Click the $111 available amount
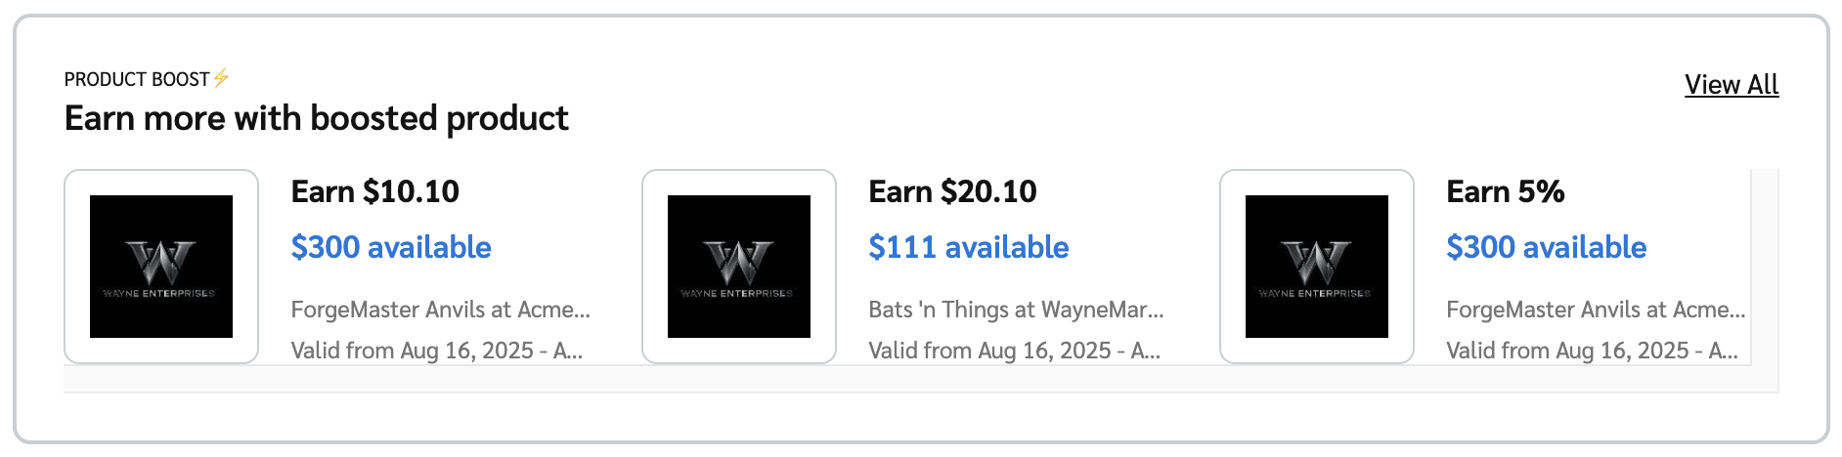This screenshot has height=457, width=1842. (968, 247)
